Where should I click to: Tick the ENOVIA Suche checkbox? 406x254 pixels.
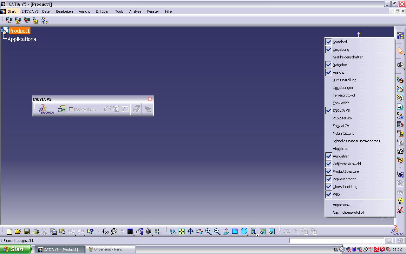click(71, 109)
